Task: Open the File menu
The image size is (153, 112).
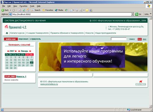Action: click(x=3, y=6)
